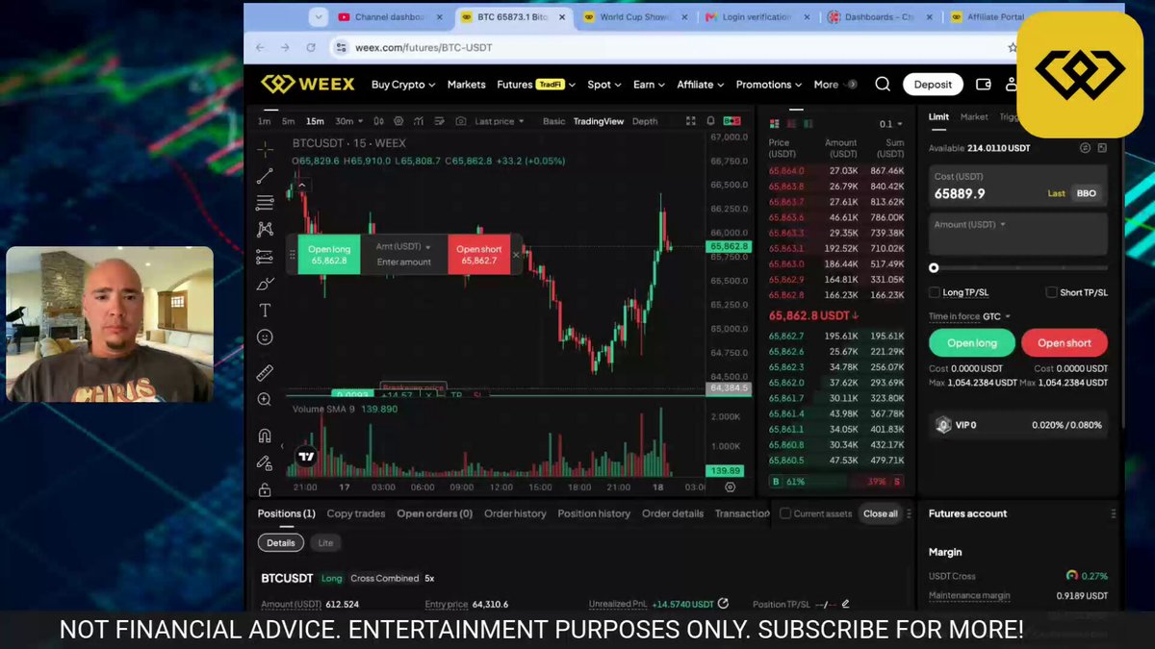
Task: Check the Current assets filter
Action: [x=785, y=513]
